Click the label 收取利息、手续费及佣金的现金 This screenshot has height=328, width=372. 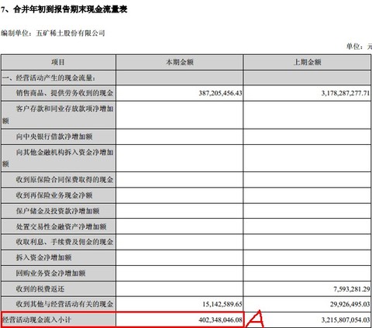(64, 242)
